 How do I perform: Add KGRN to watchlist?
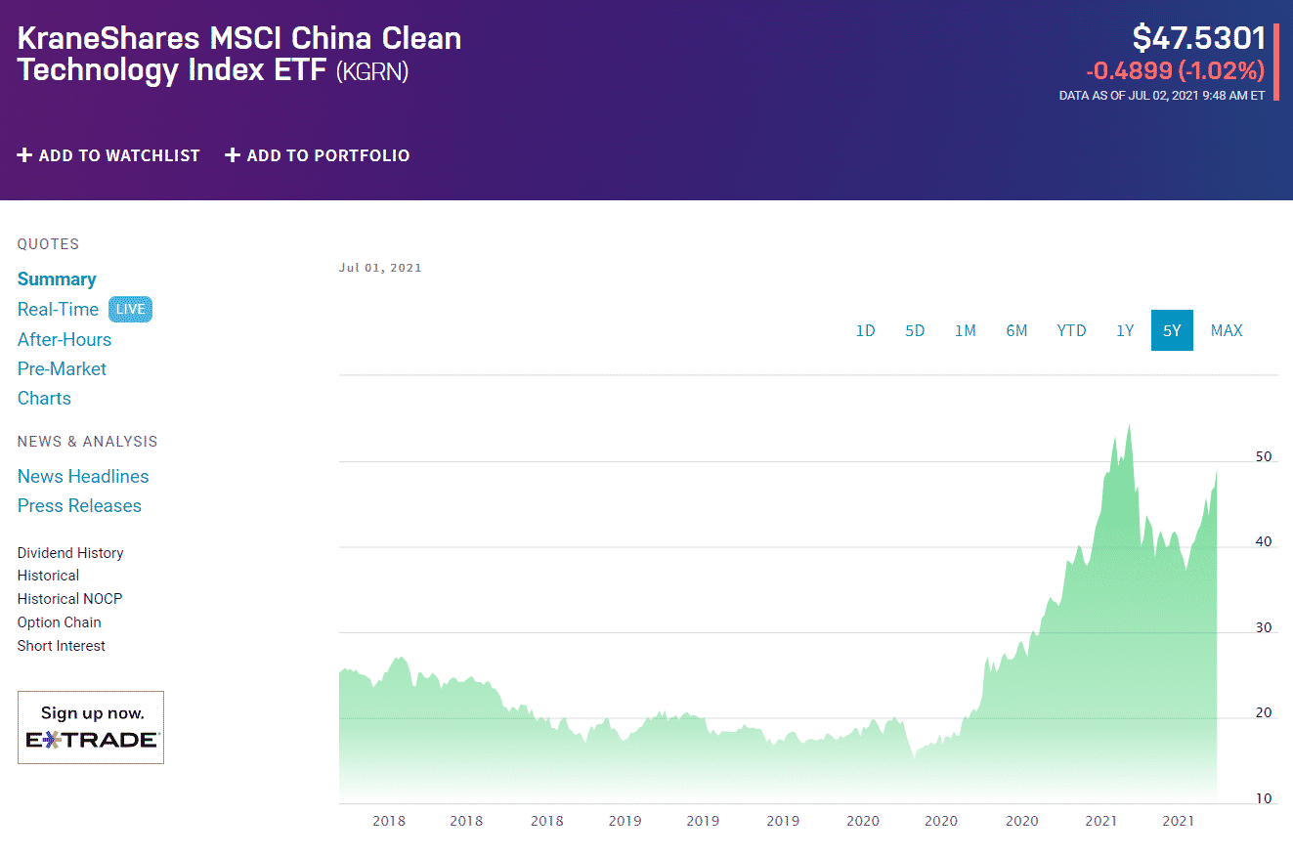point(108,155)
